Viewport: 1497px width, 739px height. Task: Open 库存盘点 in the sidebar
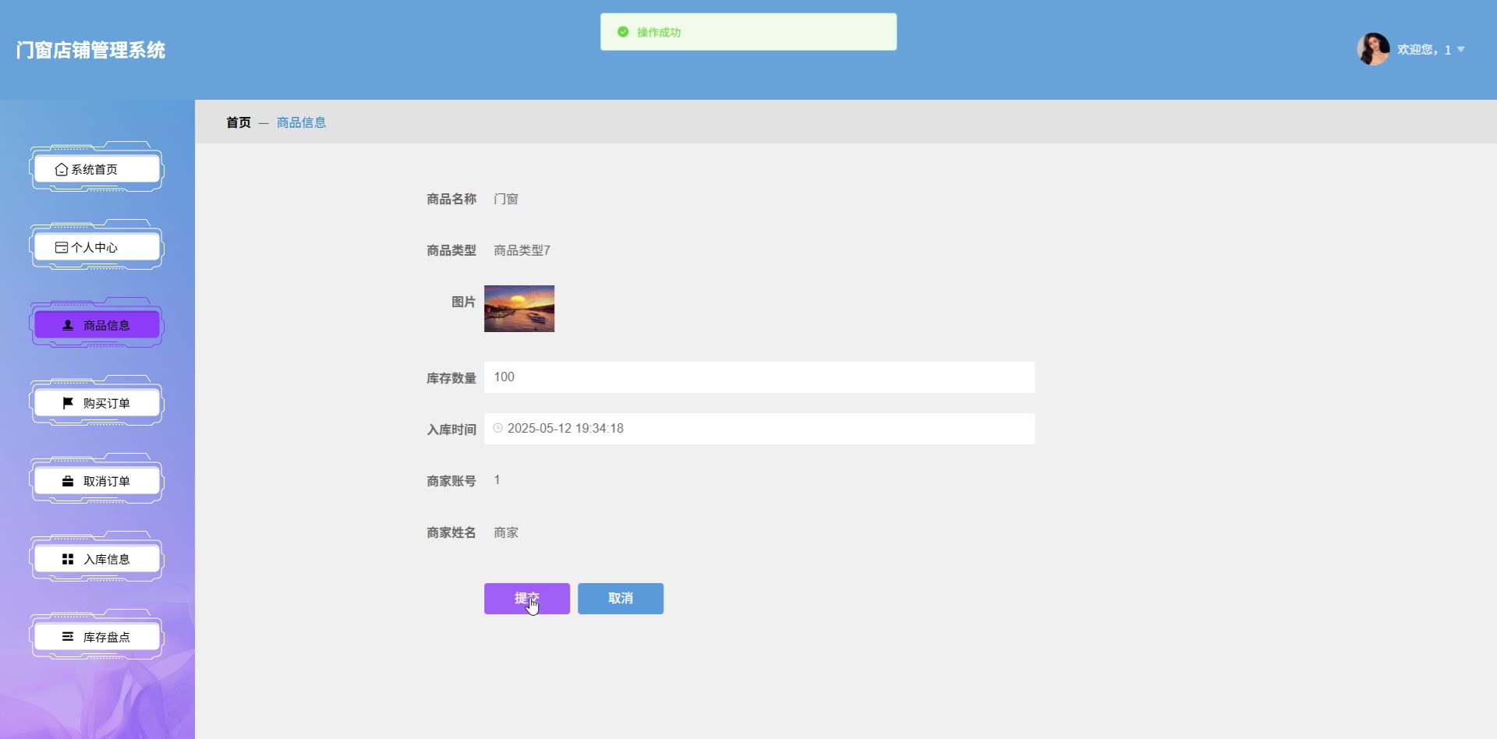click(97, 637)
